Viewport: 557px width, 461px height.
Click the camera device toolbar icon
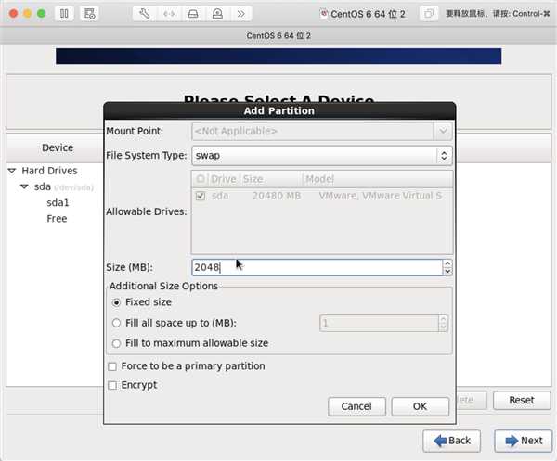(x=217, y=14)
